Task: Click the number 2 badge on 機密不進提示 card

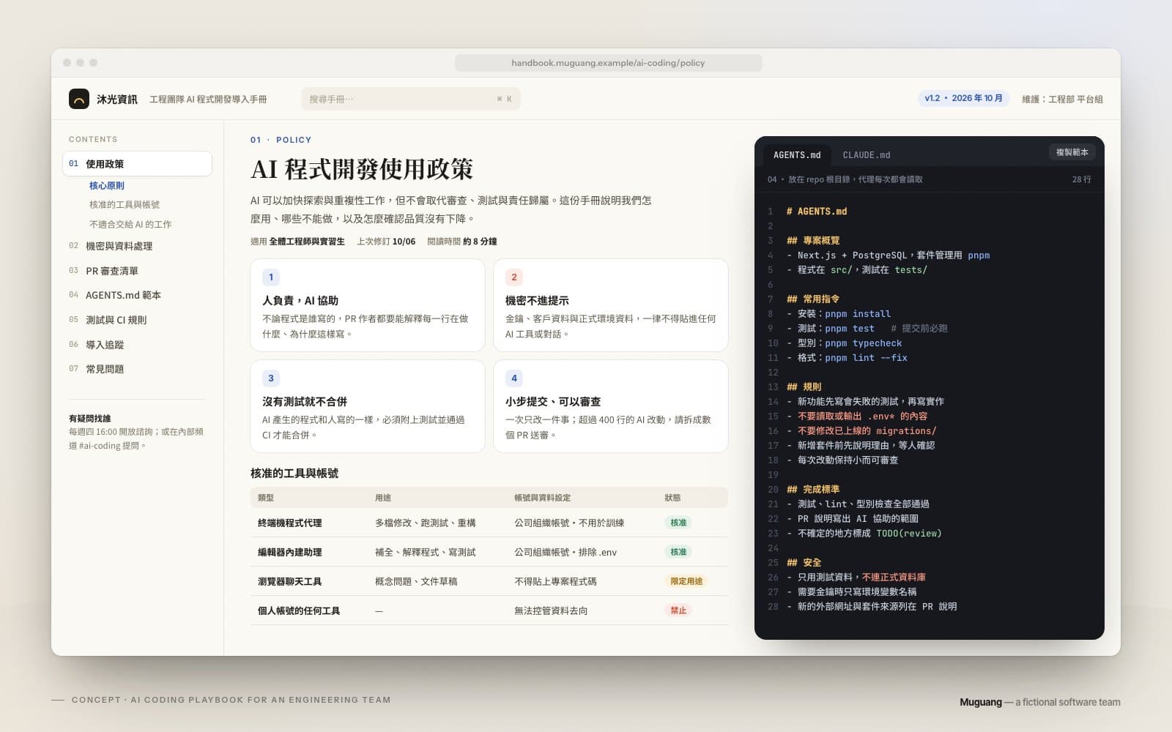Action: (514, 277)
